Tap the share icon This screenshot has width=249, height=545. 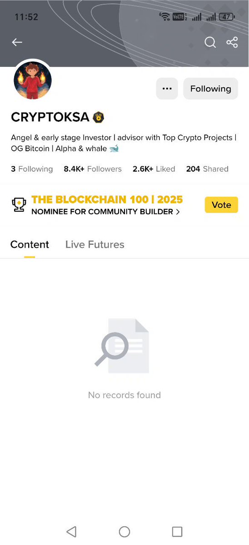232,42
